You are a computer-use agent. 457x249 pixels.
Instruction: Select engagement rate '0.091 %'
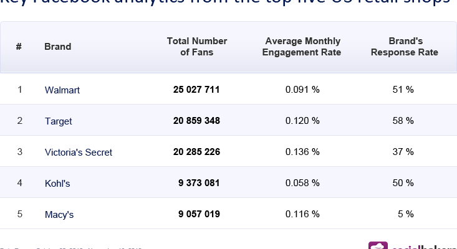tap(302, 90)
